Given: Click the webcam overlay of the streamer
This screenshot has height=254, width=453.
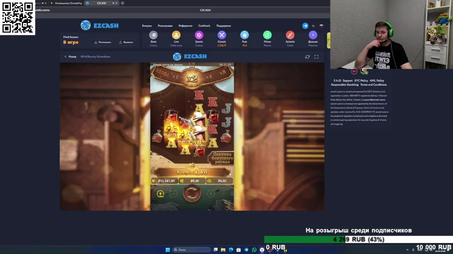Looking at the screenshot, I should [391, 34].
